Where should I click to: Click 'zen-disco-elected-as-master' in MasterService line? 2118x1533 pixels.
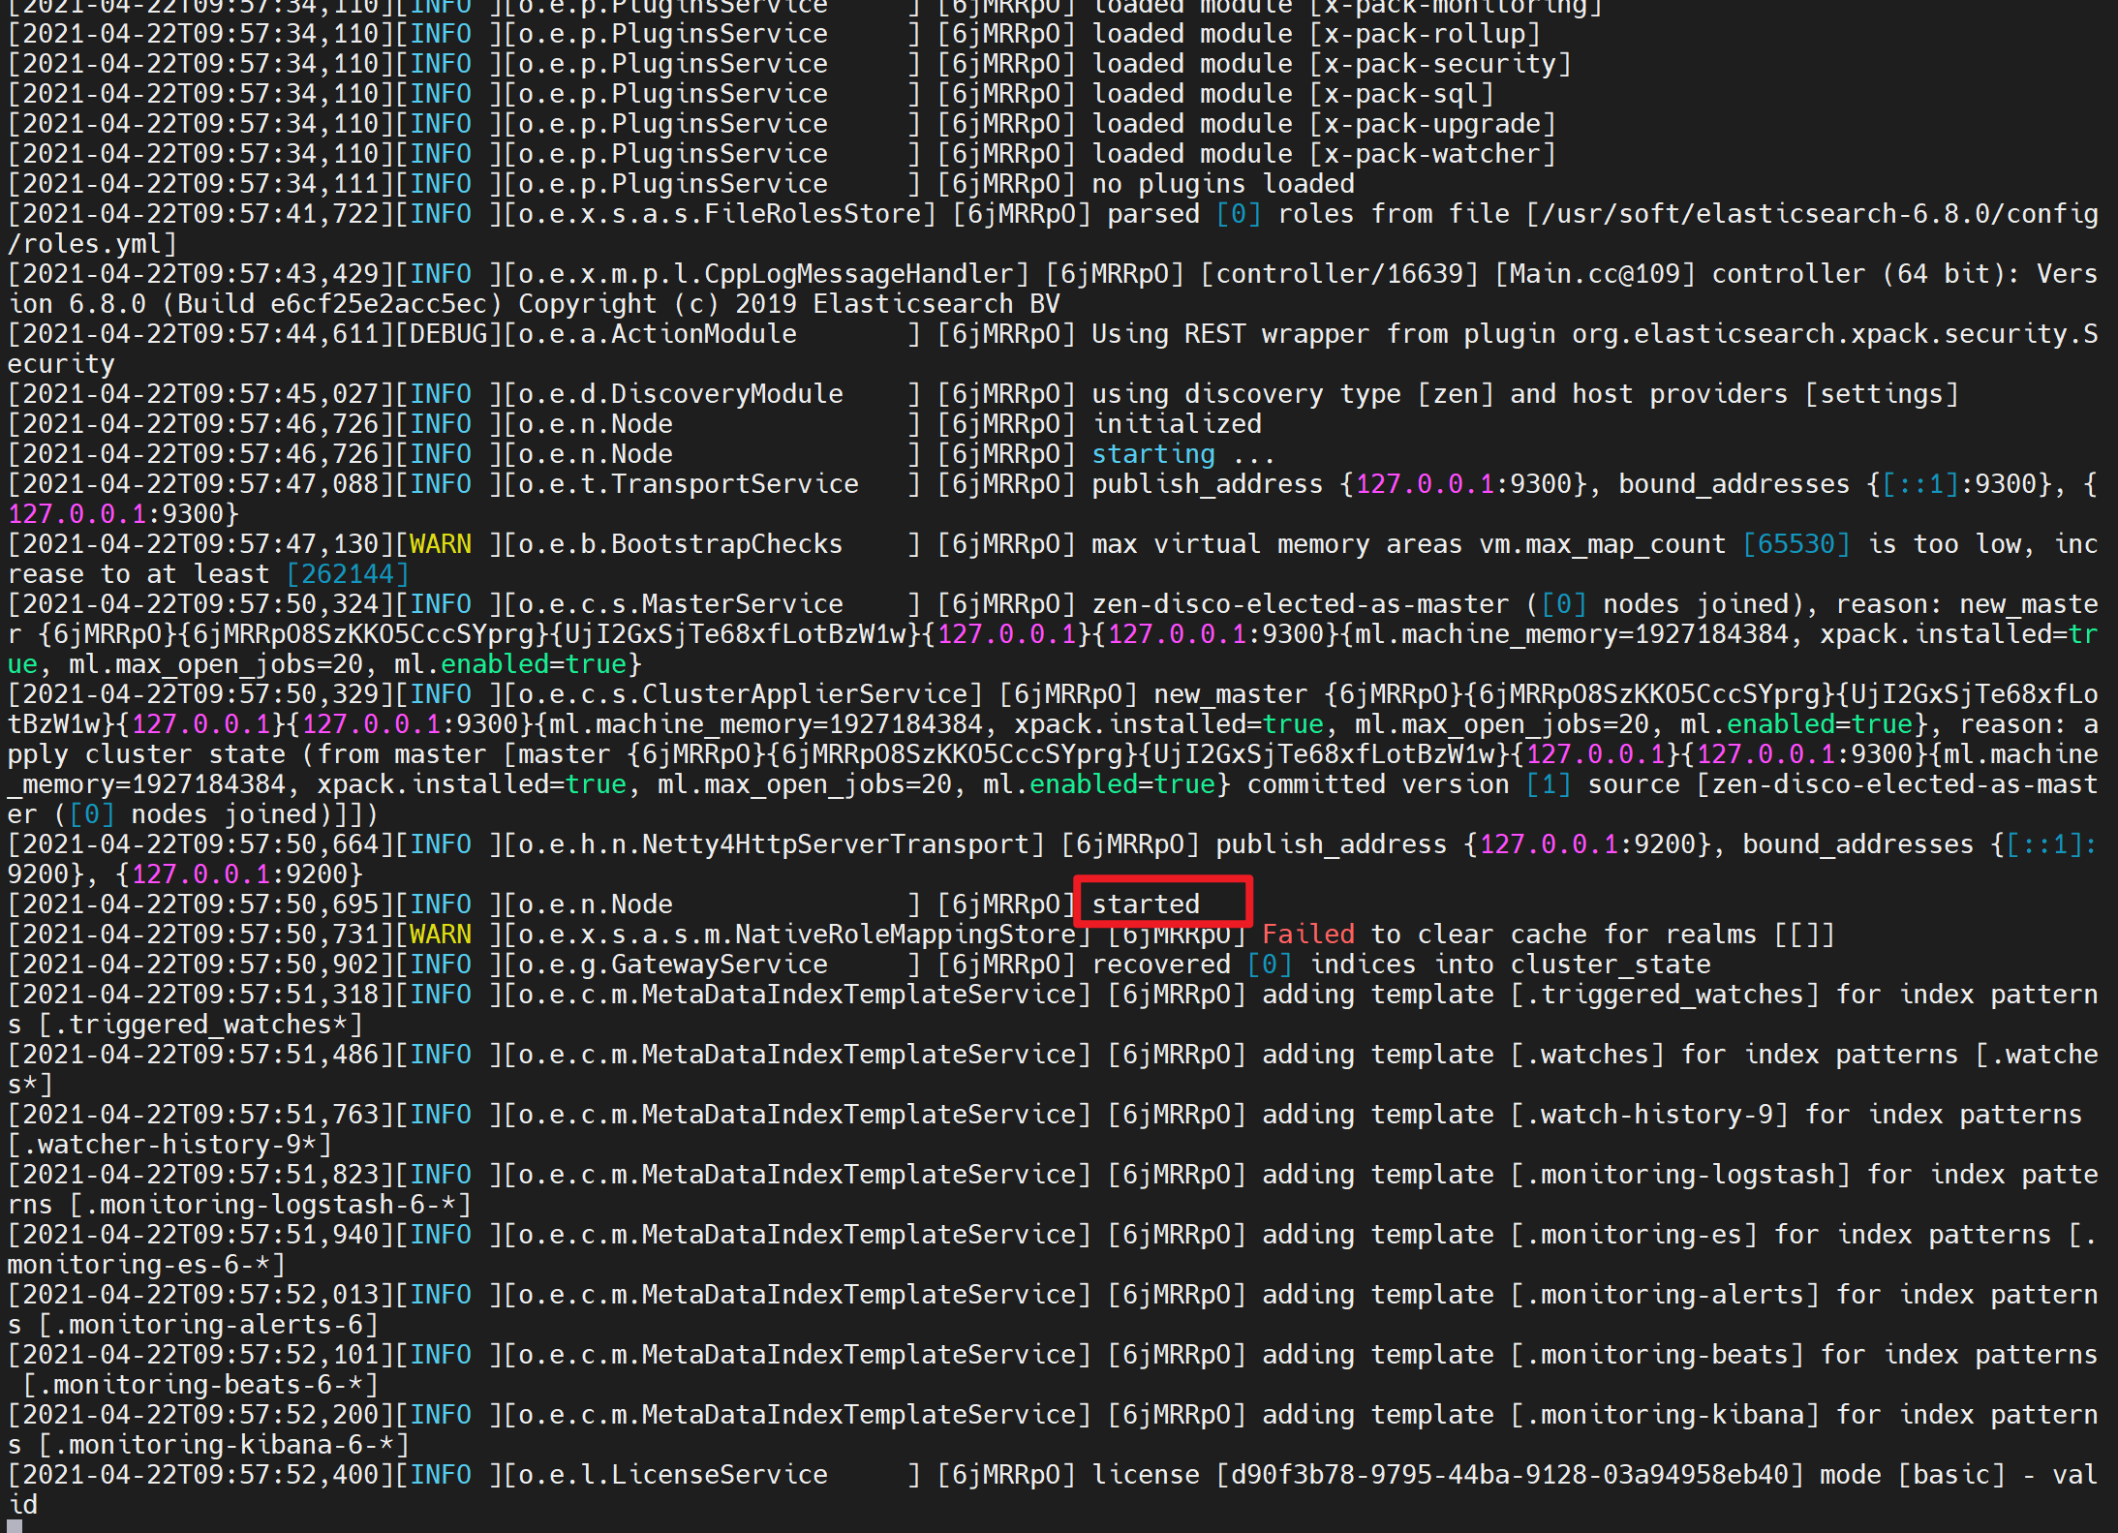coord(1301,604)
